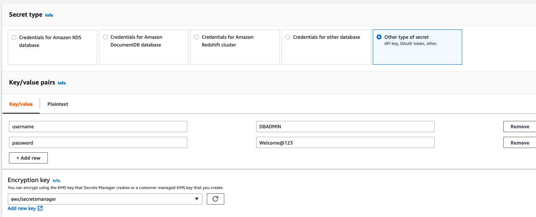Click the refresh encryption keys icon button
Image resolution: width=536 pixels, height=217 pixels.
tap(215, 199)
